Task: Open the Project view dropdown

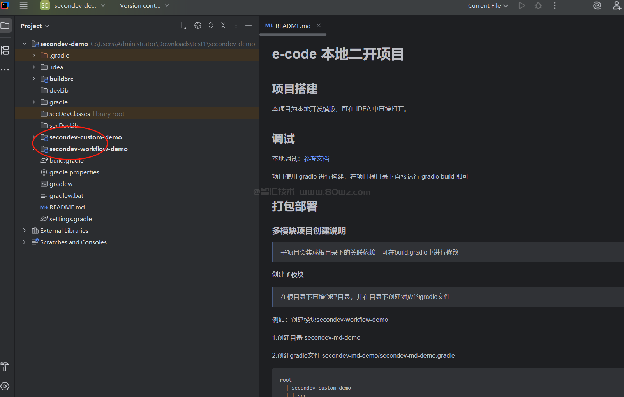Action: (x=35, y=26)
